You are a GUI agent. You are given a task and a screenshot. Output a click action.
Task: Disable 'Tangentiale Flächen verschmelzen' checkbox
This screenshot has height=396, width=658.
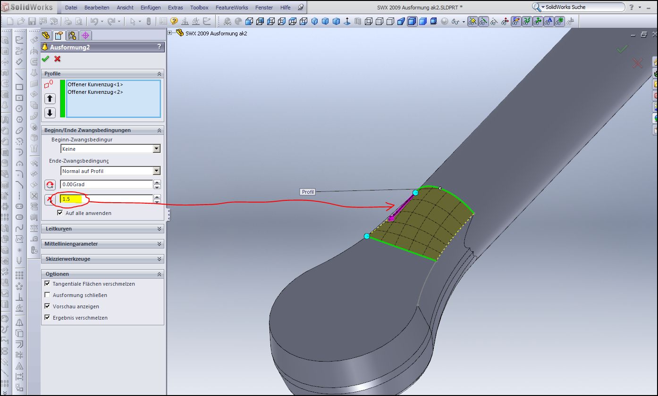tap(47, 284)
